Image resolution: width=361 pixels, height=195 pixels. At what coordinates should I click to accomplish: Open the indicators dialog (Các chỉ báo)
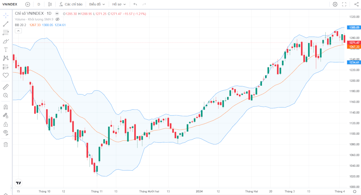point(71,4)
